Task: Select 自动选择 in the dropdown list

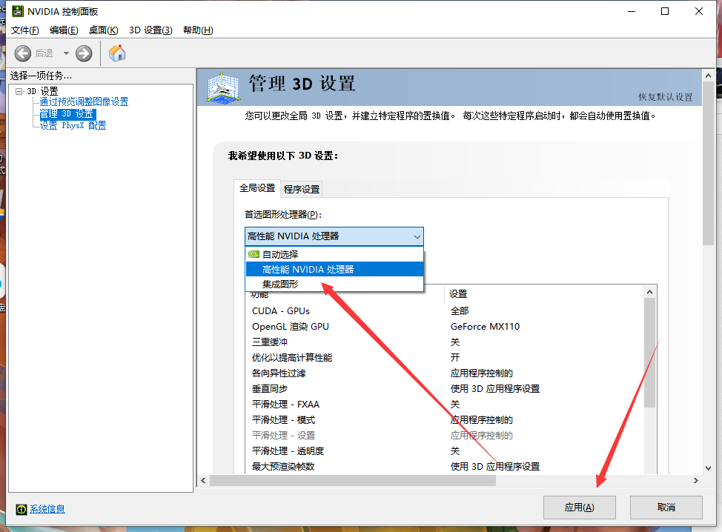Action: coord(334,254)
